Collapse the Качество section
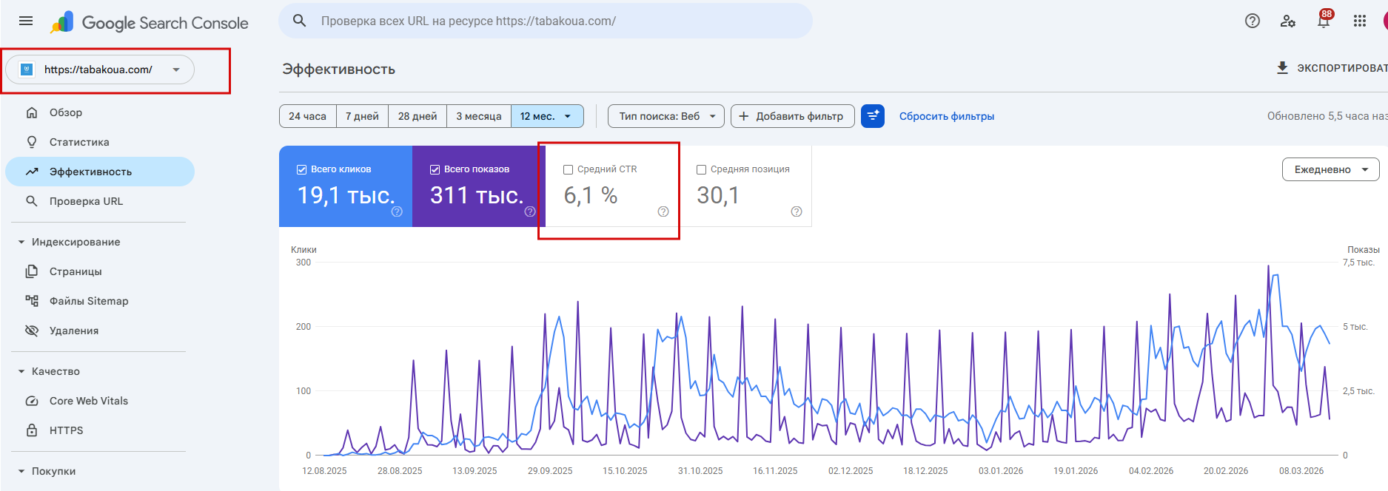The image size is (1388, 491). click(x=21, y=371)
